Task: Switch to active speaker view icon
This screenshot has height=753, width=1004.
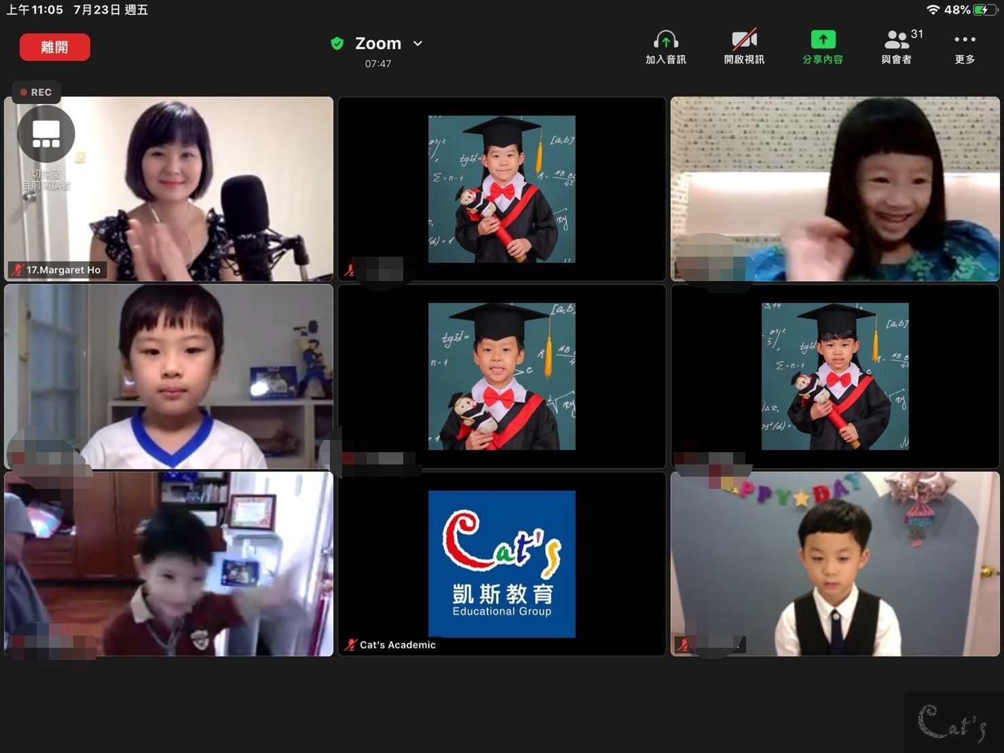Action: 46,134
